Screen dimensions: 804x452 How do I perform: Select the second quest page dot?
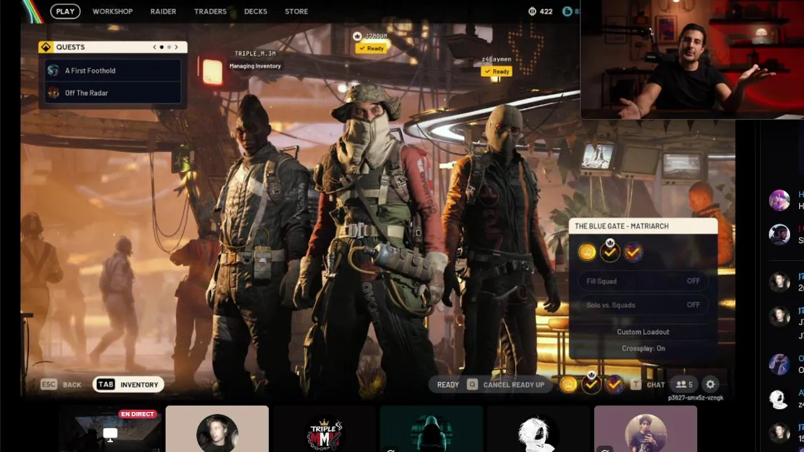168,47
